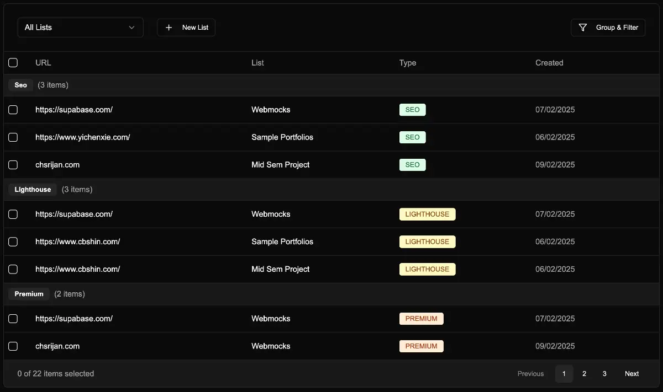Select the chsrijan.com row in Premium group
This screenshot has width=663, height=392.
13,346
